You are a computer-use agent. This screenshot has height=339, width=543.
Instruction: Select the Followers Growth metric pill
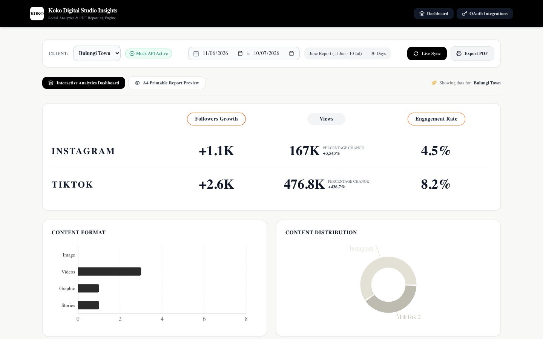click(216, 119)
